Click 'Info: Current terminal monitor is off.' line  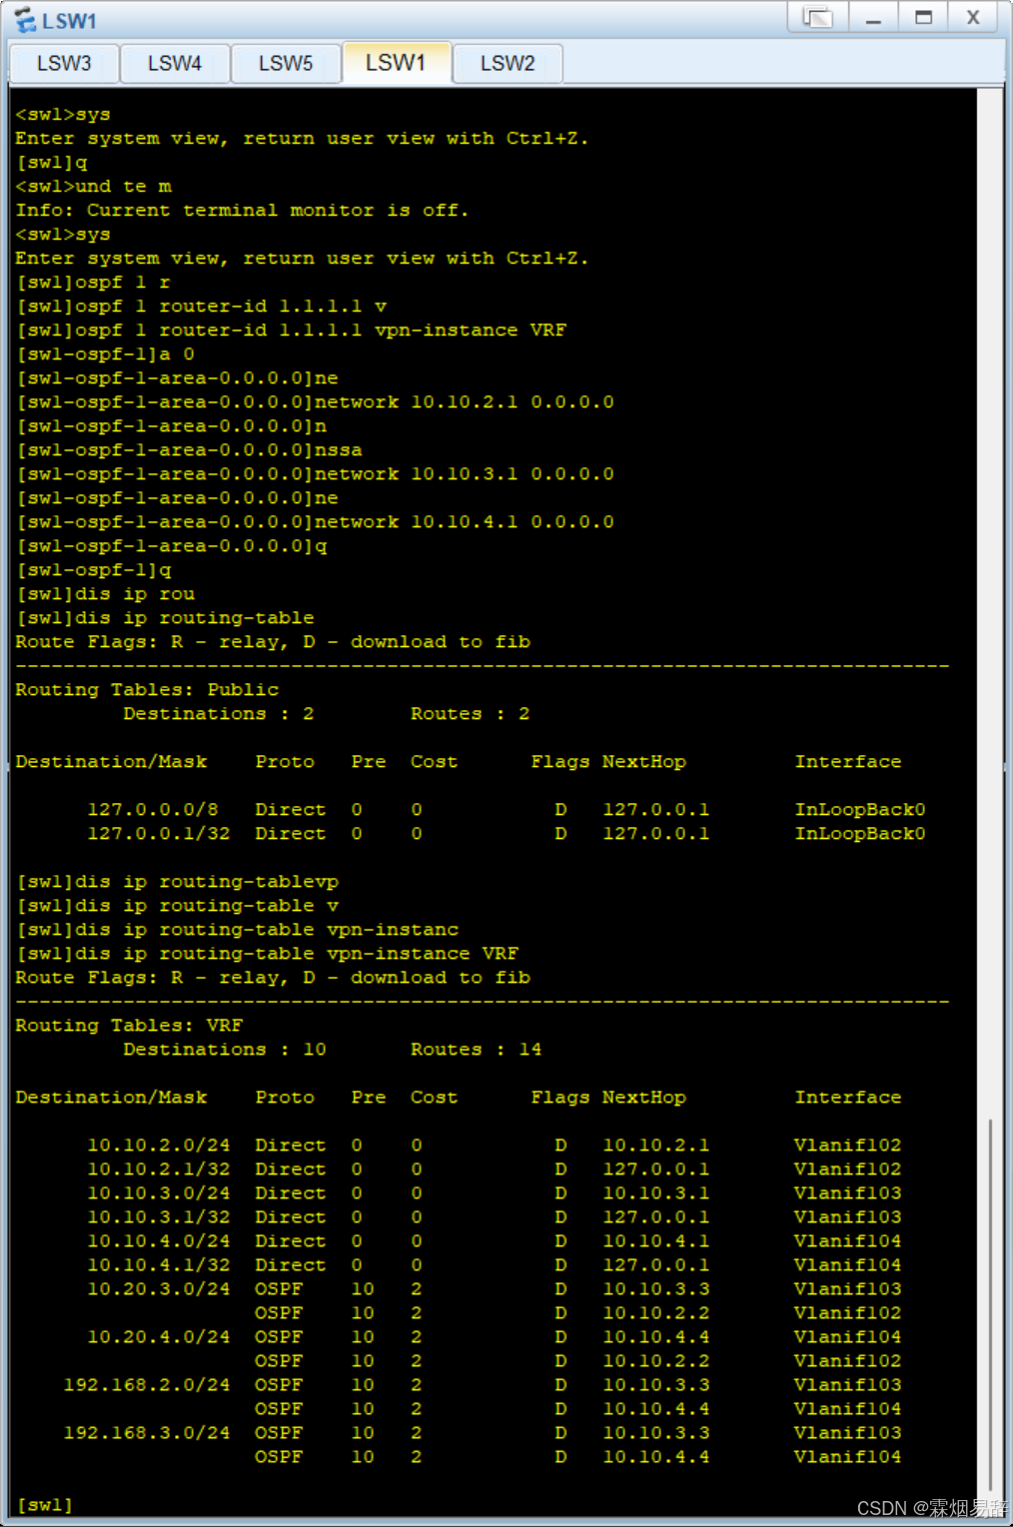click(x=242, y=210)
